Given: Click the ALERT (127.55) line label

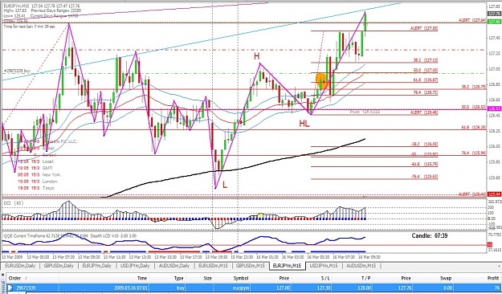Looking at the screenshot, I should coord(424,28).
